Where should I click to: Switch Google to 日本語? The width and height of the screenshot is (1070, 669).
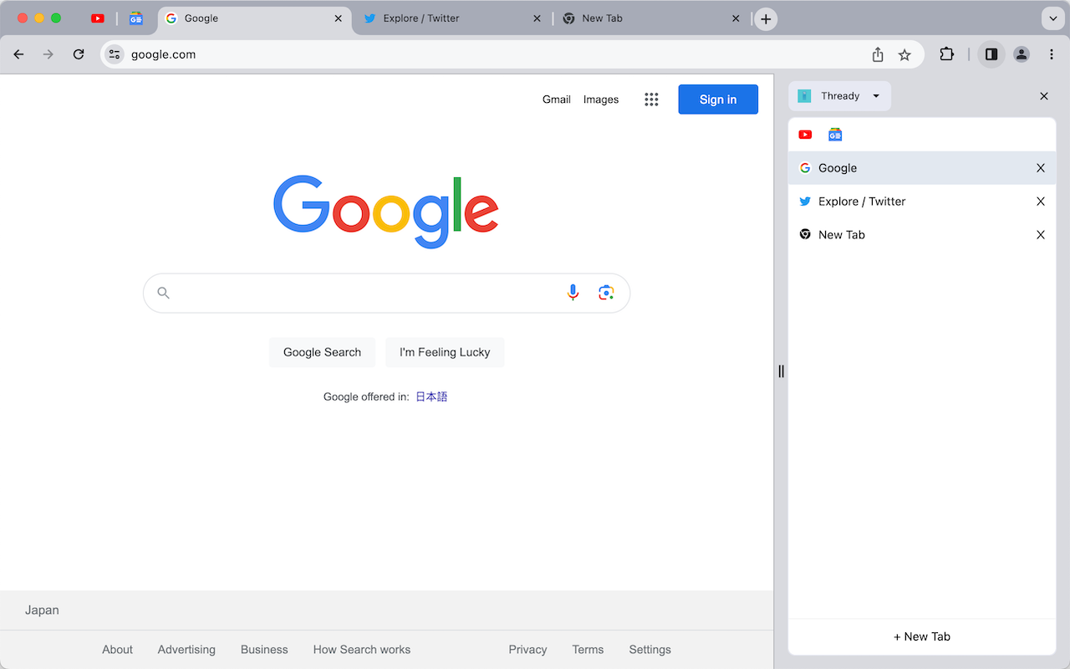coord(431,396)
